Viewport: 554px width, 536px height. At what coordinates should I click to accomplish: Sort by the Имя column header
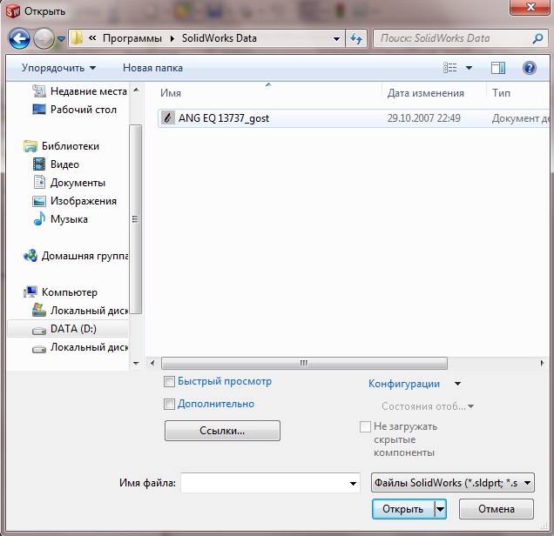pos(171,93)
